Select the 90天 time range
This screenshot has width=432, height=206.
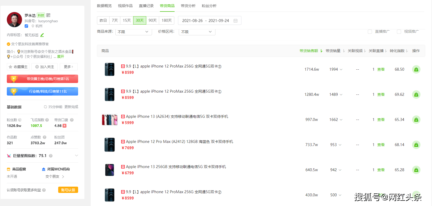[x=153, y=20]
